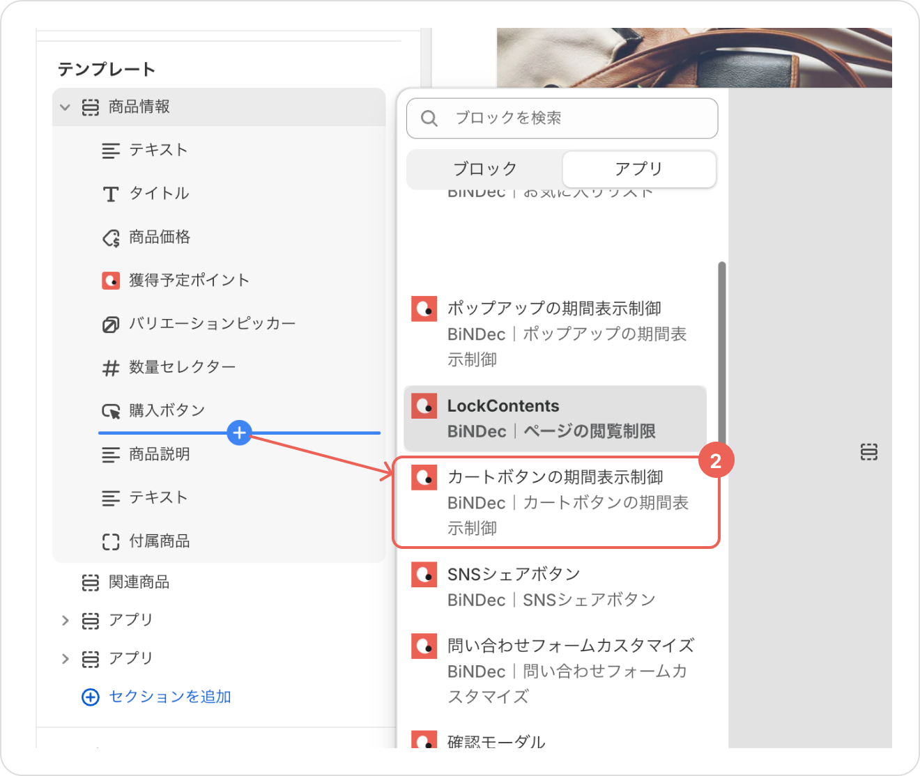
Task: Switch to the ブロック tab
Action: point(485,169)
